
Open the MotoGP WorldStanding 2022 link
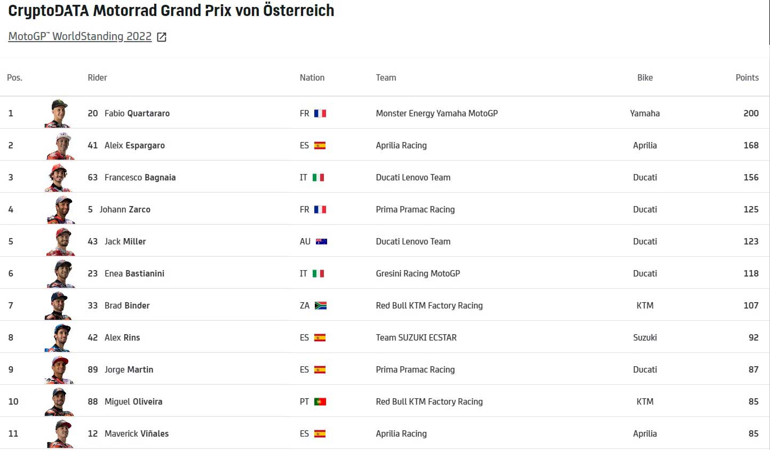80,36
